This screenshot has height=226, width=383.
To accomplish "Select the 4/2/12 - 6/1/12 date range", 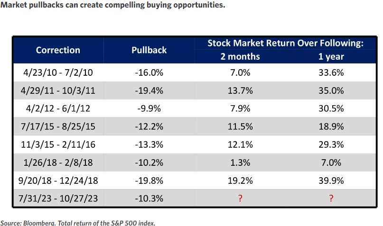I will click(x=58, y=108).
